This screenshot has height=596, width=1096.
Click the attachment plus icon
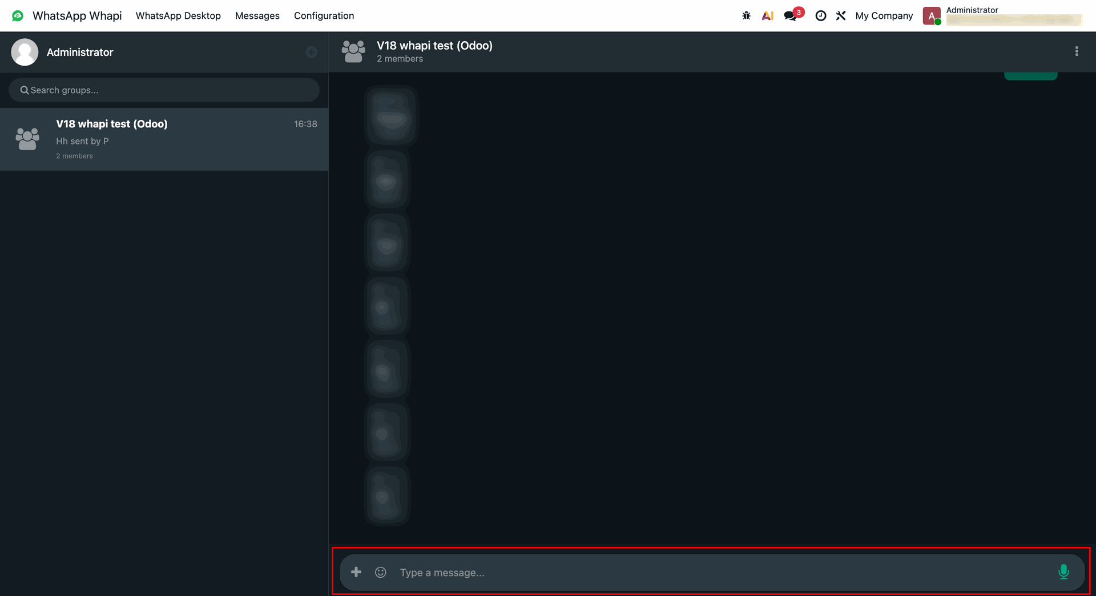[356, 572]
